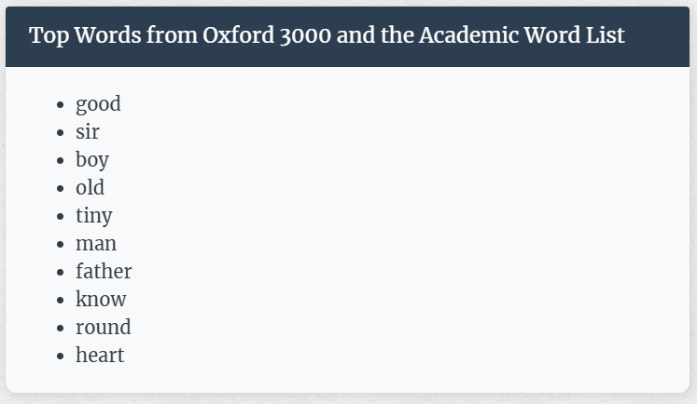The height and width of the screenshot is (404, 697).
Task: Select the word "sir"
Action: pos(87,131)
